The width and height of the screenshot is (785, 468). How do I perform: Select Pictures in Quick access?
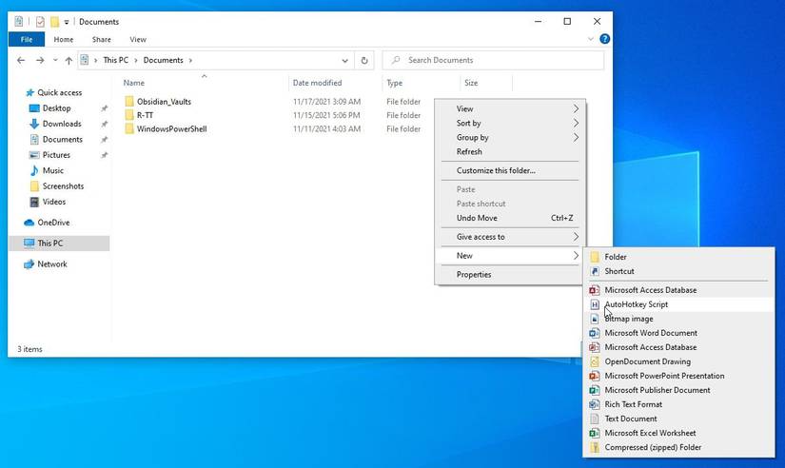[x=56, y=155]
